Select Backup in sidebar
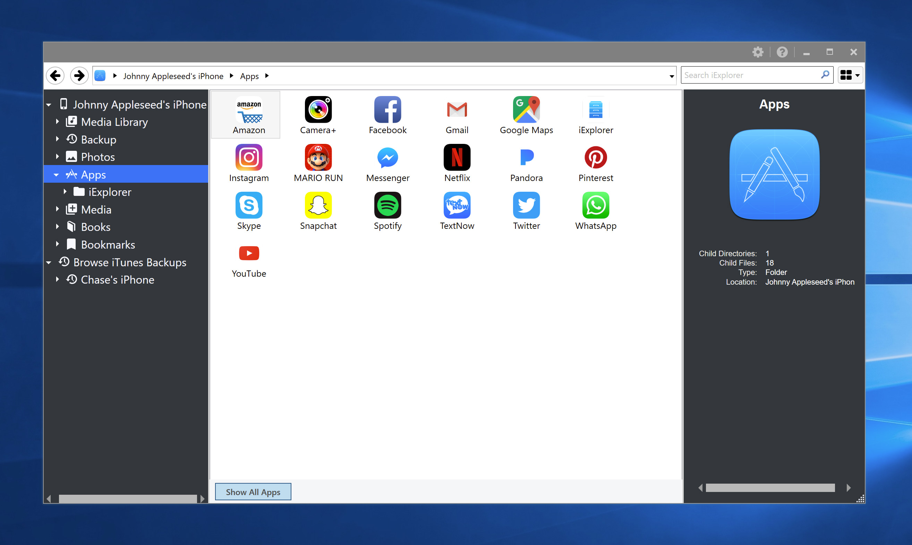912x545 pixels. tap(99, 140)
